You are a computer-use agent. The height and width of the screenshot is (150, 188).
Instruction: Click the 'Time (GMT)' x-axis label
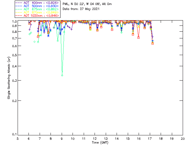tap(100, 143)
